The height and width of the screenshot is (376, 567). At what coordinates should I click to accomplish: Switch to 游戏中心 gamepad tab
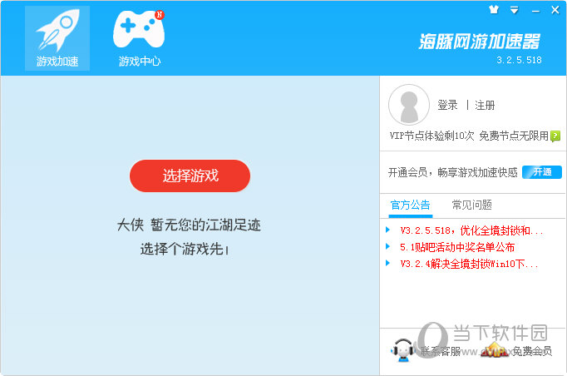click(139, 38)
